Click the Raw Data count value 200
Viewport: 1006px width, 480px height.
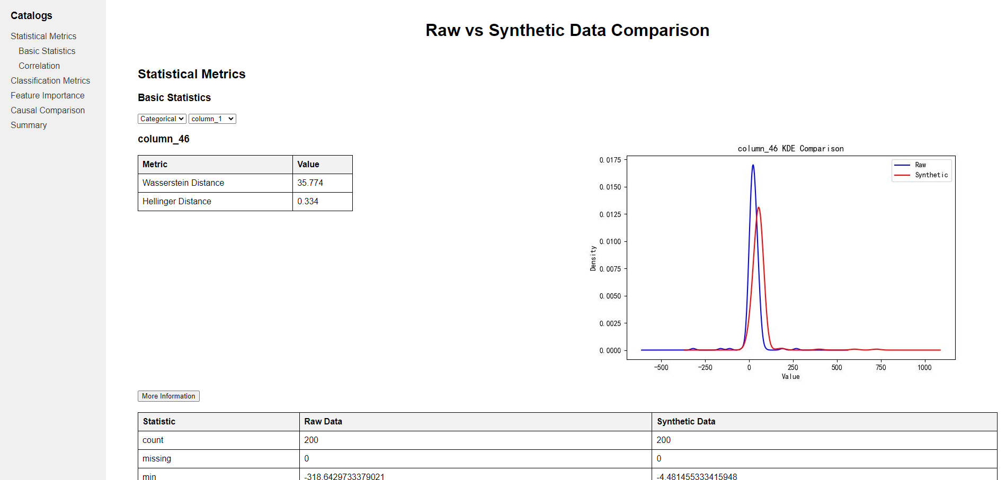[476, 440]
